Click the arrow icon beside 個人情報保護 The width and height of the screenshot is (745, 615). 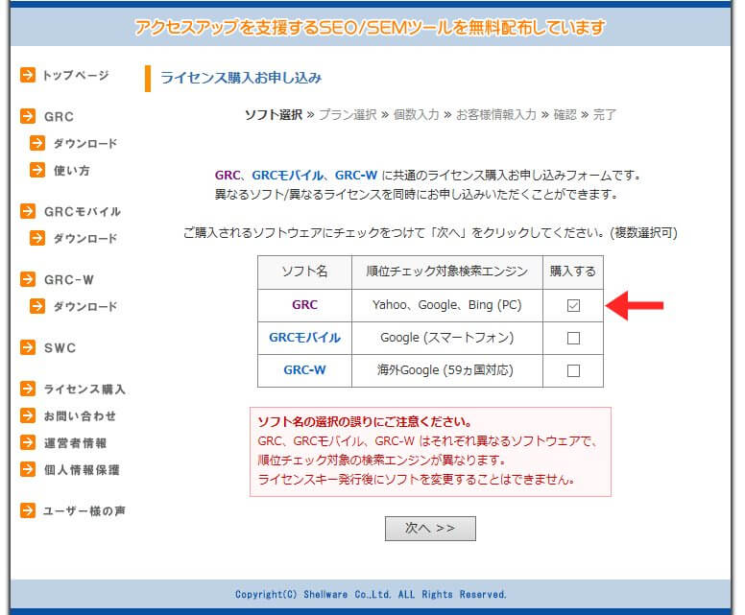pyautogui.click(x=28, y=470)
